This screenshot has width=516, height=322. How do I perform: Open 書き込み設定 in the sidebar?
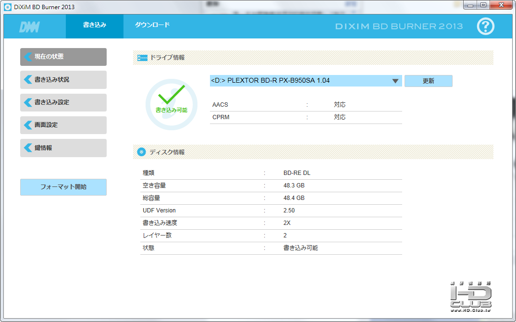click(63, 102)
